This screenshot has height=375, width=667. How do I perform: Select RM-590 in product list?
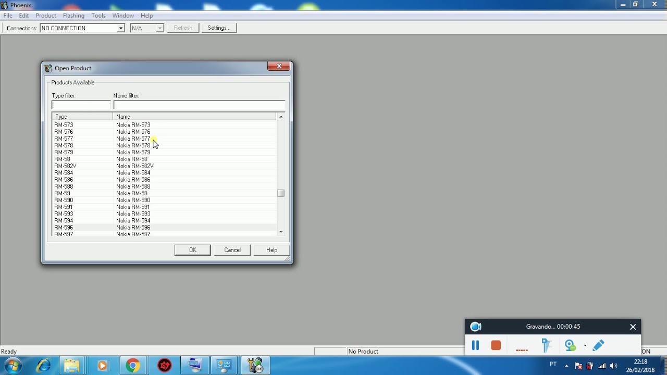(x=164, y=200)
